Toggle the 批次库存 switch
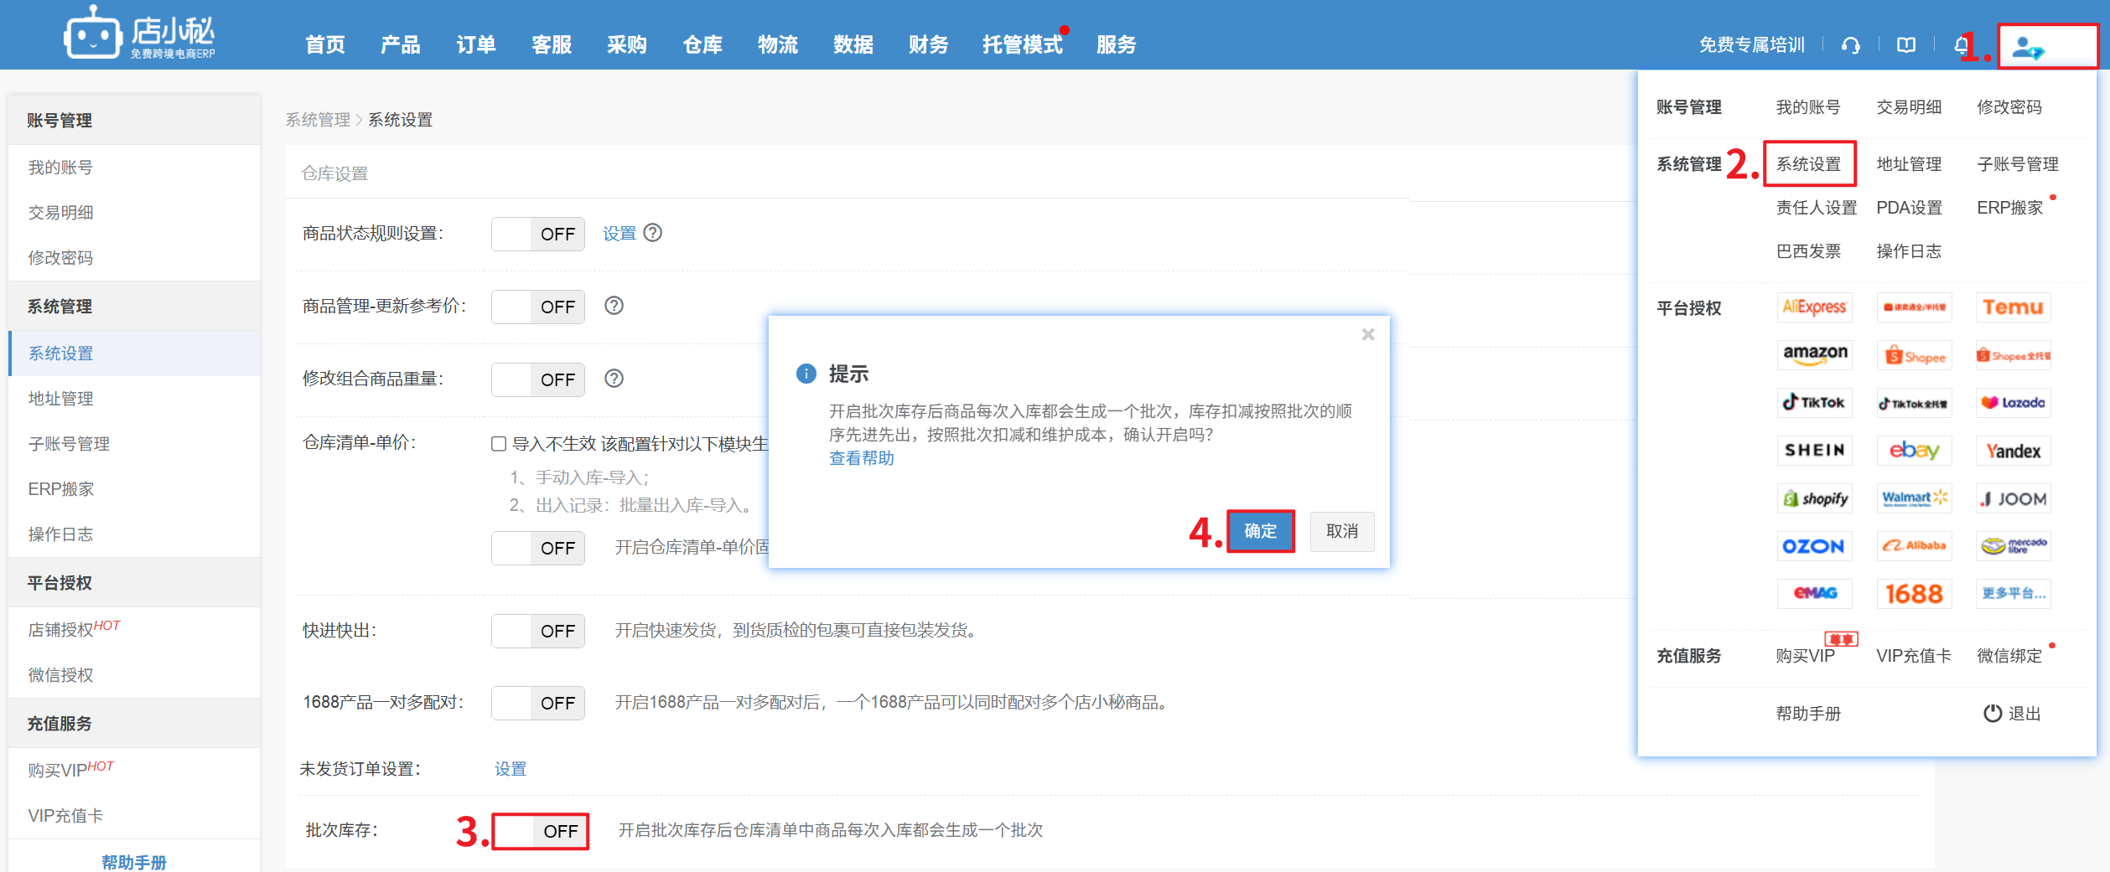The width and height of the screenshot is (2110, 872). (x=540, y=831)
